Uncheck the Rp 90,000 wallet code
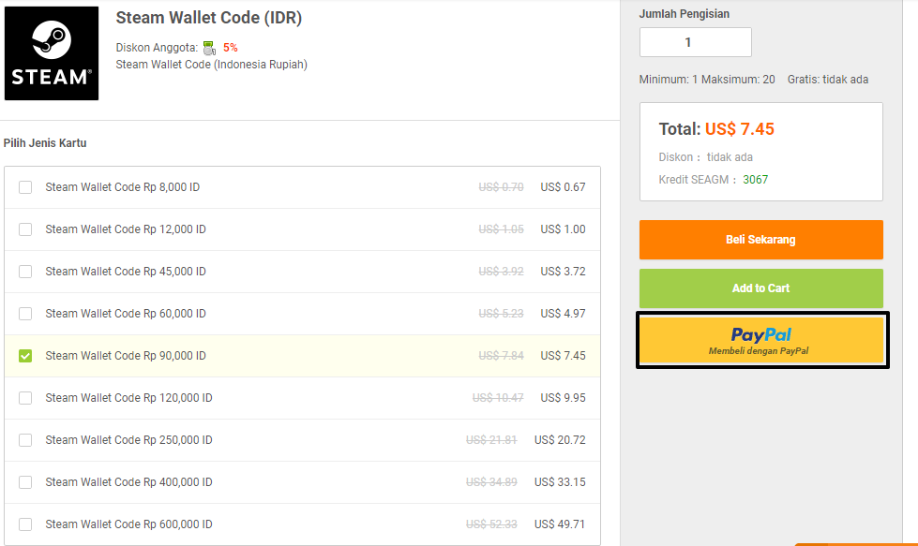 pyautogui.click(x=25, y=355)
